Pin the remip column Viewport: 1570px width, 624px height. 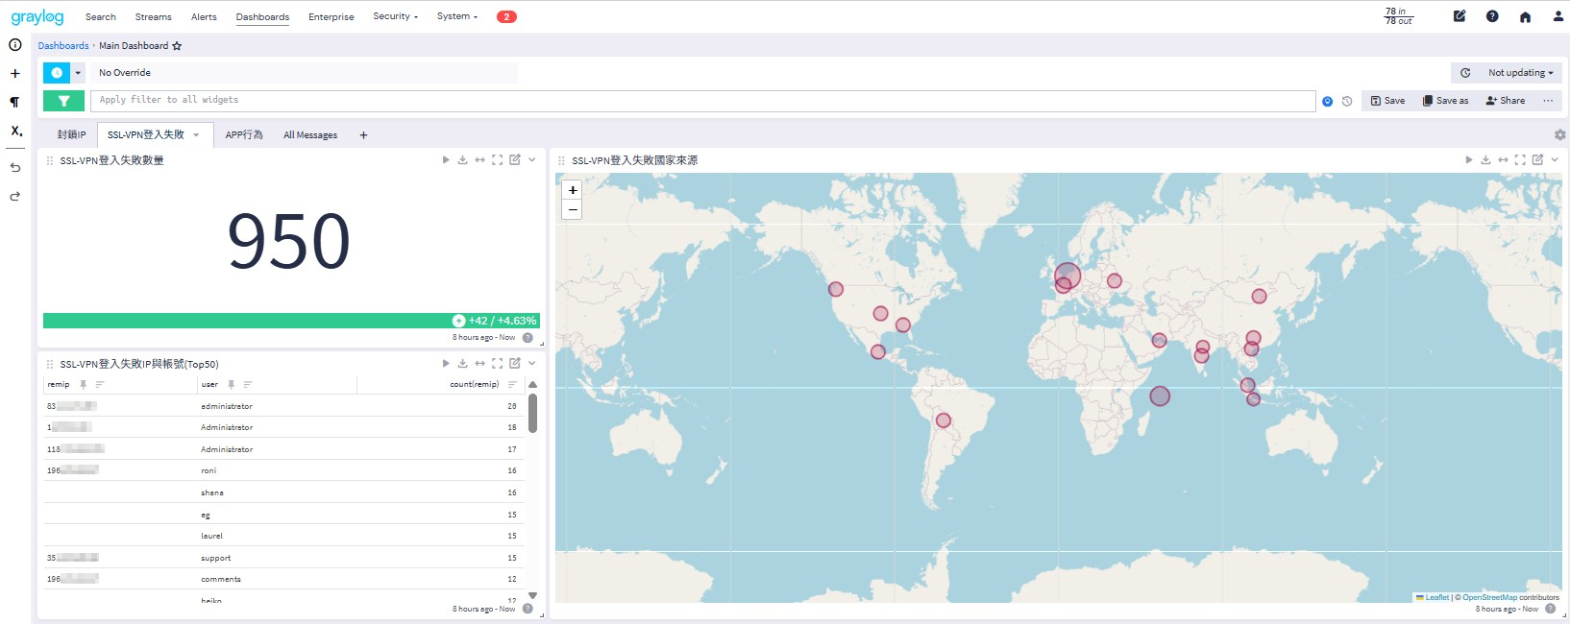(x=84, y=385)
